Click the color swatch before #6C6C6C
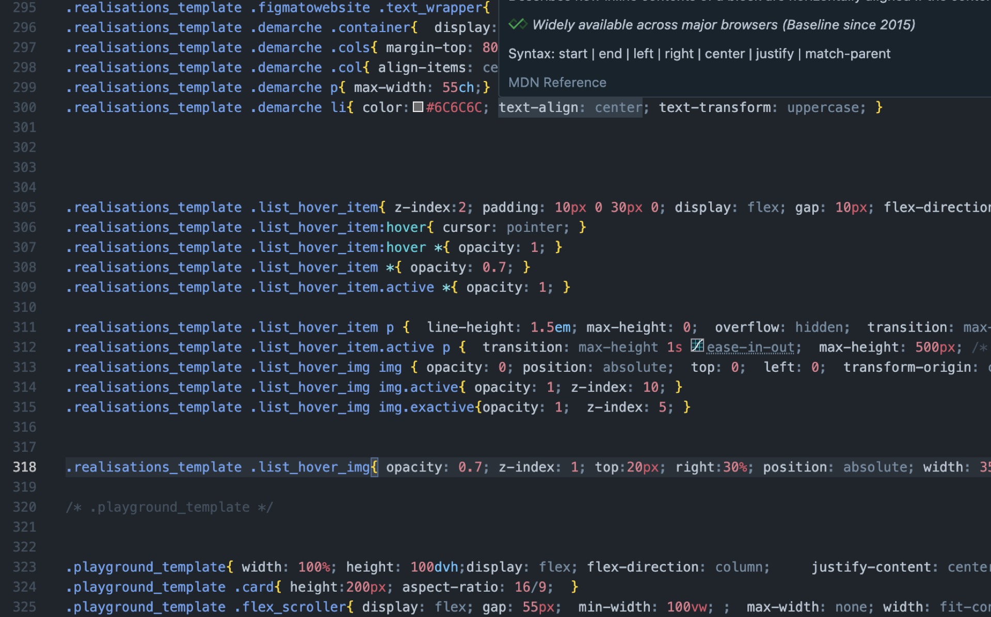This screenshot has width=991, height=617. pos(417,108)
